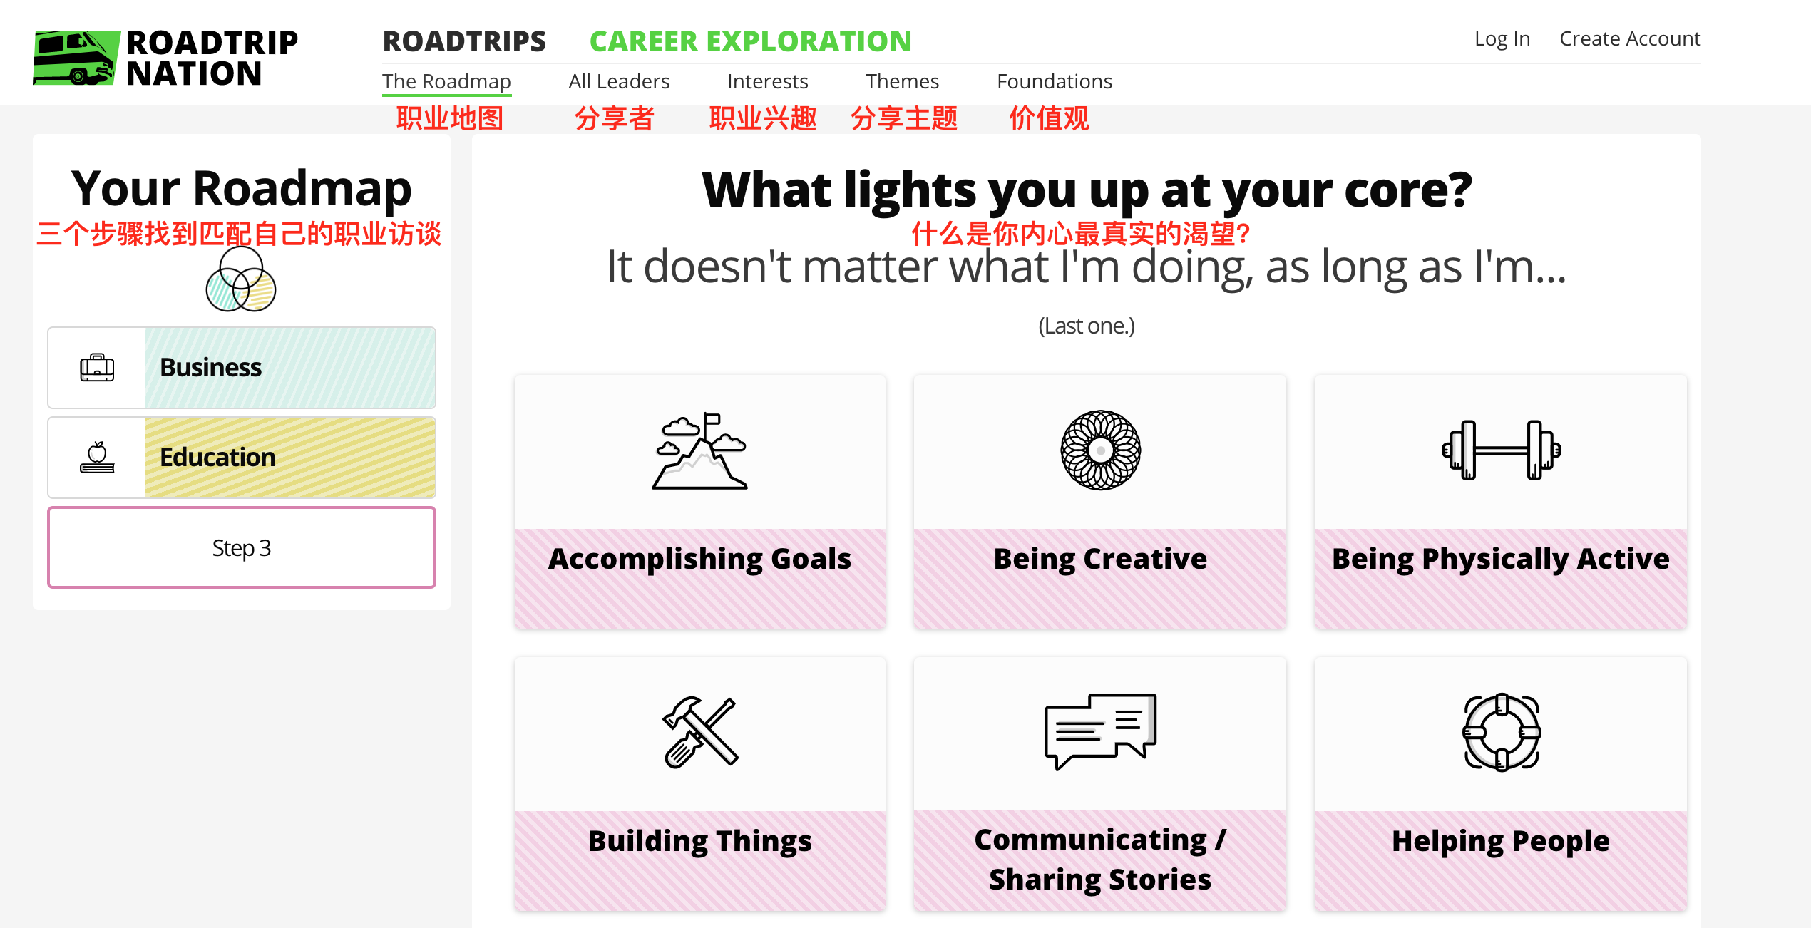Switch to the All Leaders tab
This screenshot has width=1811, height=928.
pyautogui.click(x=619, y=81)
